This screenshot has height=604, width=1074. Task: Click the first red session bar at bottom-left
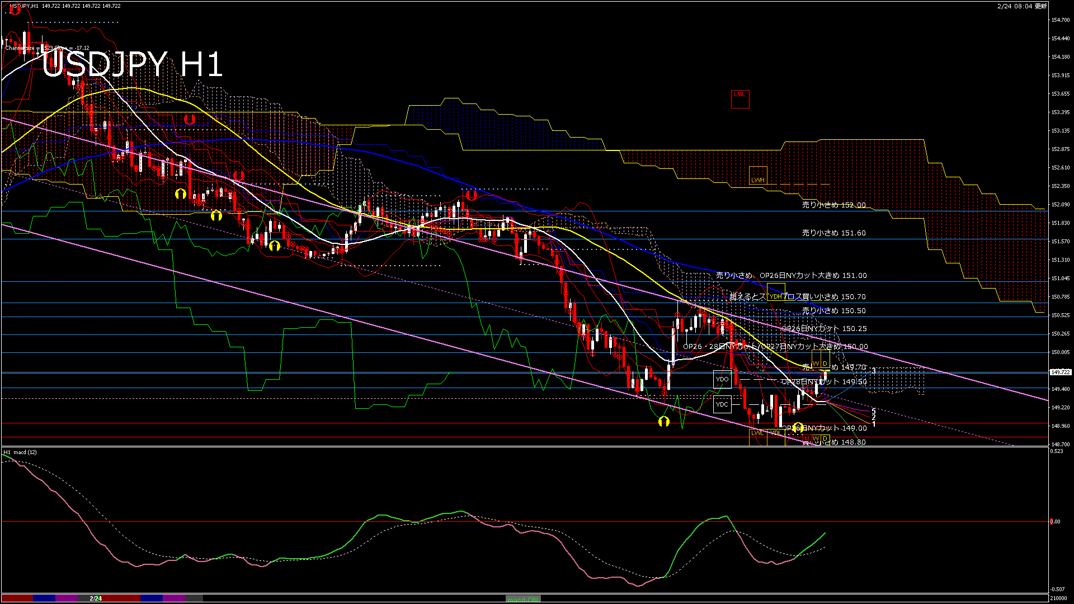coord(17,598)
